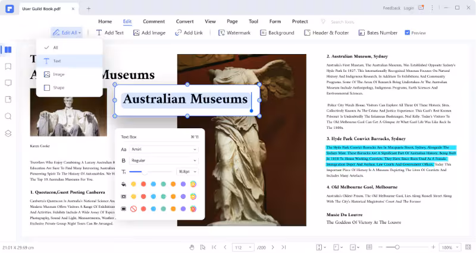476x253 pixels.
Task: Open the Amiri font family dropdown
Action: coord(164,149)
